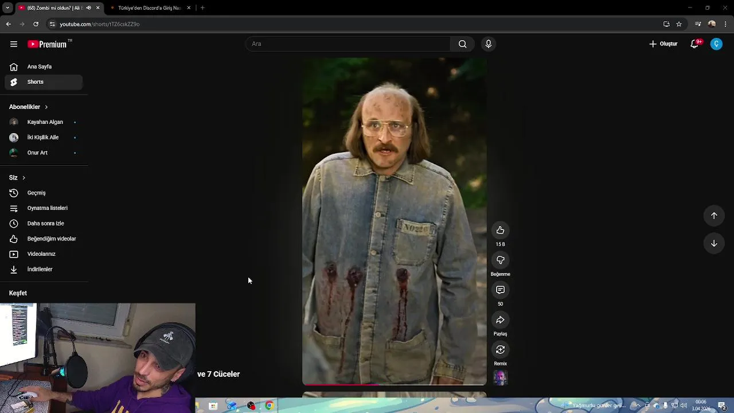Open the Chrome profile avatar
The image size is (734, 413).
click(712, 24)
